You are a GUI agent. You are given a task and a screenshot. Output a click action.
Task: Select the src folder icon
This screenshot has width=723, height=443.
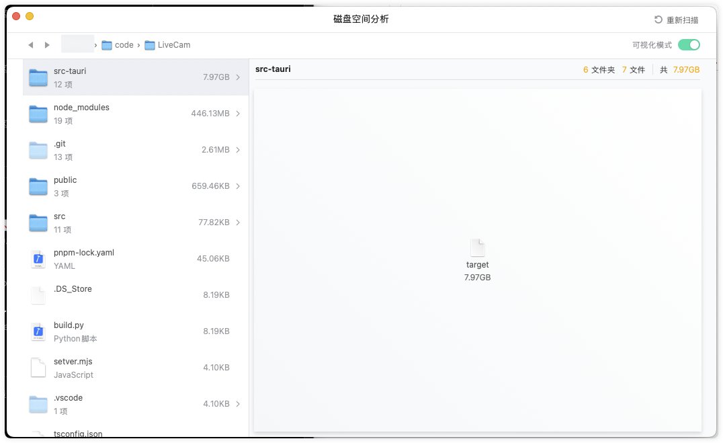38,223
